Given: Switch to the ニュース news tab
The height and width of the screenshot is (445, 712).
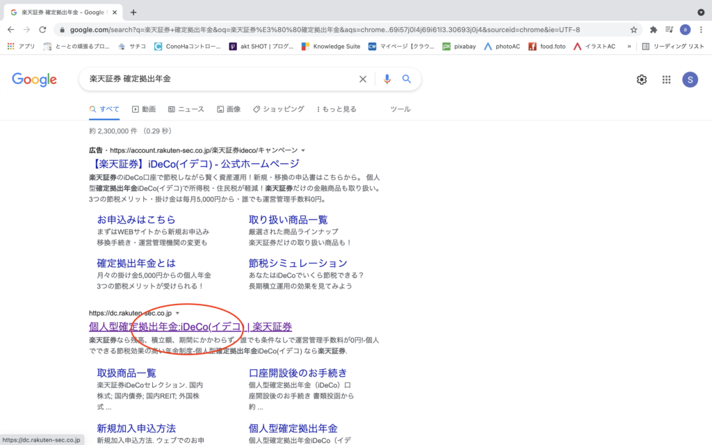Looking at the screenshot, I should [186, 109].
